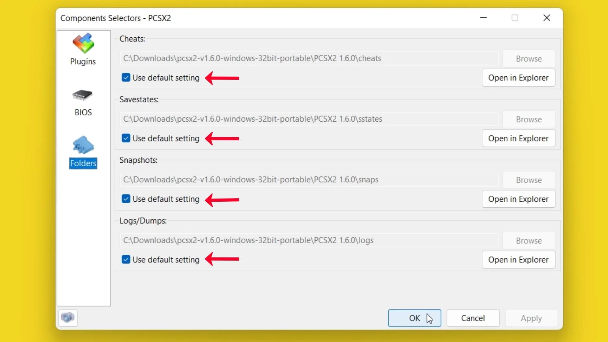Disable Use default setting for Logs/Dumps
The height and width of the screenshot is (342, 608).
[x=125, y=259]
